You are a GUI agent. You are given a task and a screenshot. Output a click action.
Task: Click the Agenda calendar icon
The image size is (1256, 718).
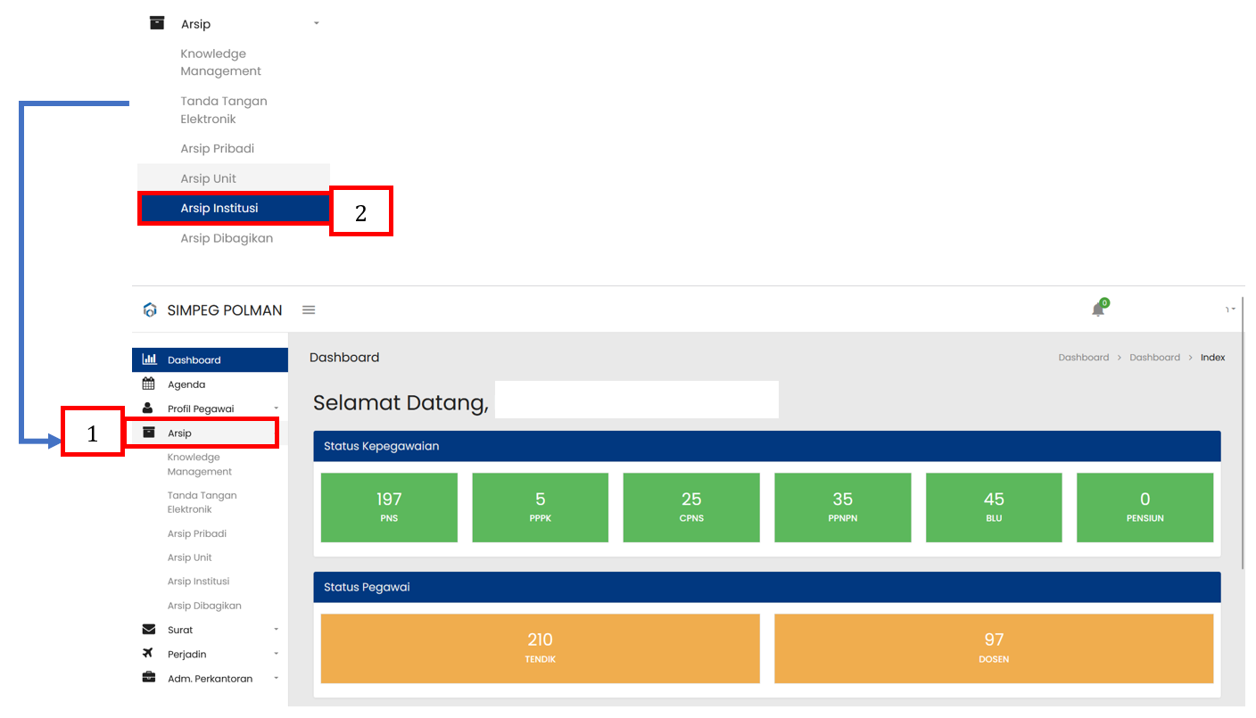[x=149, y=384]
